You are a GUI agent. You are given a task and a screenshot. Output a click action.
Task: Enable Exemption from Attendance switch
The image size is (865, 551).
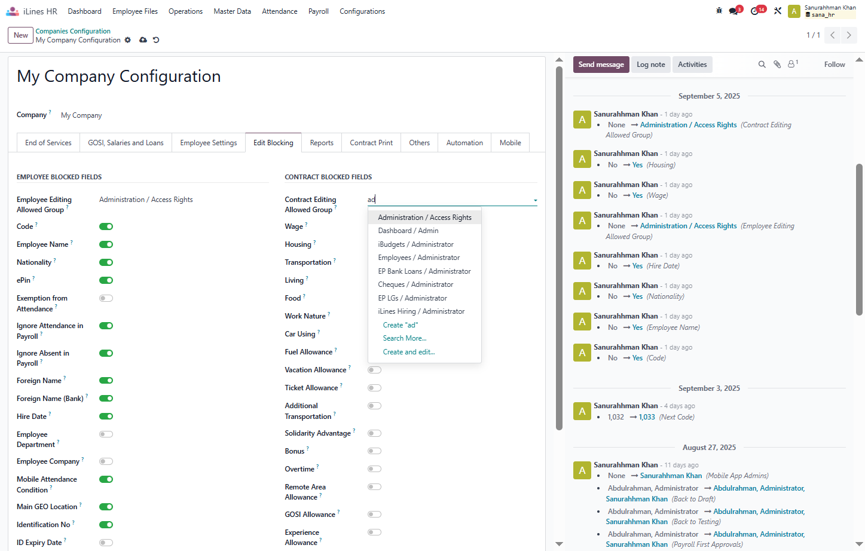point(106,298)
